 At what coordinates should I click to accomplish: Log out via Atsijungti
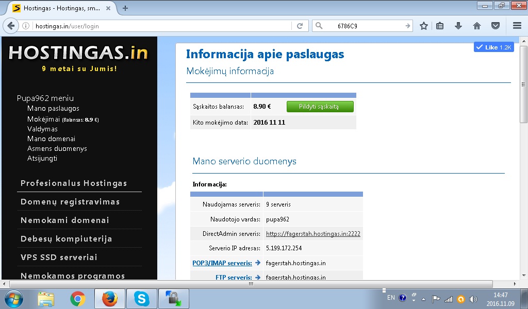[42, 158]
